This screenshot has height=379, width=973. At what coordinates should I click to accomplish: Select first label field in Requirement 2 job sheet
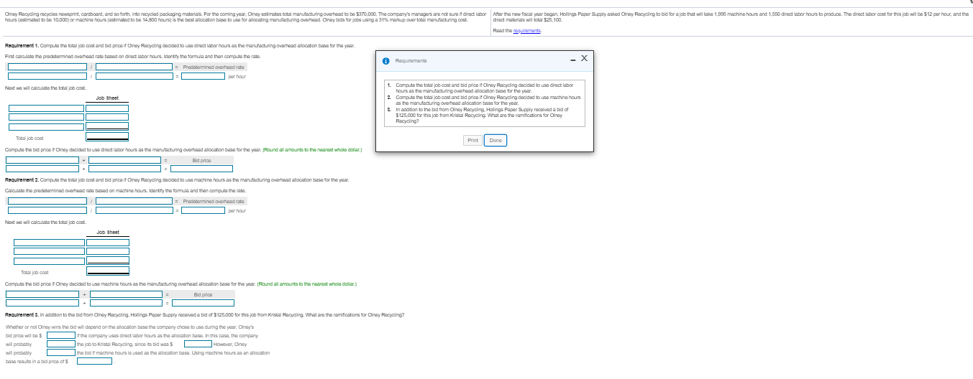tap(49, 243)
